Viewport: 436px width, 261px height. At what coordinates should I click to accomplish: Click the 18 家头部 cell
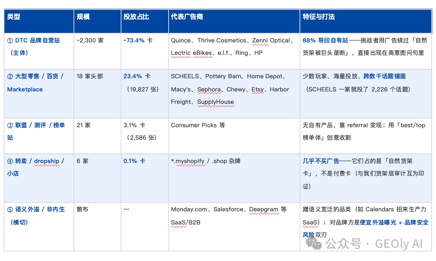(x=97, y=94)
